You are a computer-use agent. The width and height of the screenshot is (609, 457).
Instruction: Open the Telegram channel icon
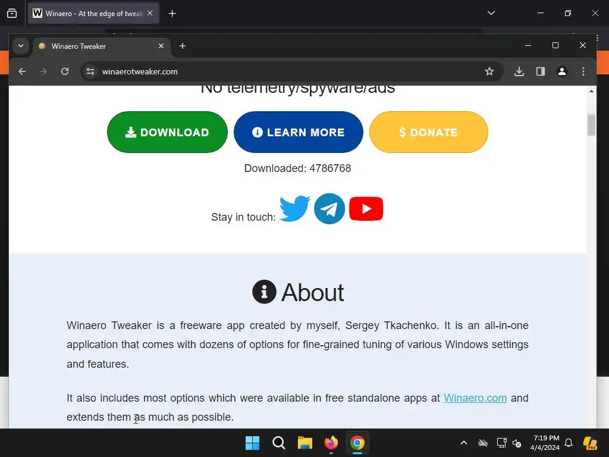[x=329, y=209]
